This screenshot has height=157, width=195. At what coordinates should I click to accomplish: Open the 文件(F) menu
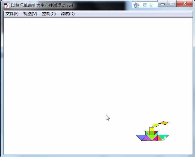click(12, 14)
